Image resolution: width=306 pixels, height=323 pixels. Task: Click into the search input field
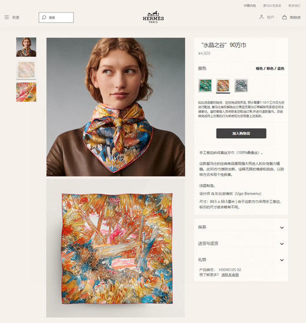(x=56, y=17)
